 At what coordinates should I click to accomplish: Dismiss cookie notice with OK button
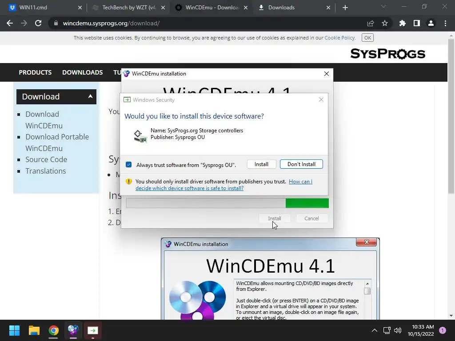(367, 38)
